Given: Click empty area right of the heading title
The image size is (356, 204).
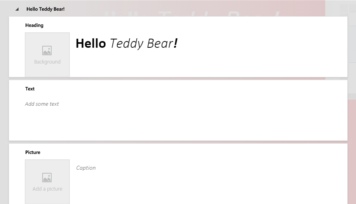Looking at the screenshot, I should [261, 43].
